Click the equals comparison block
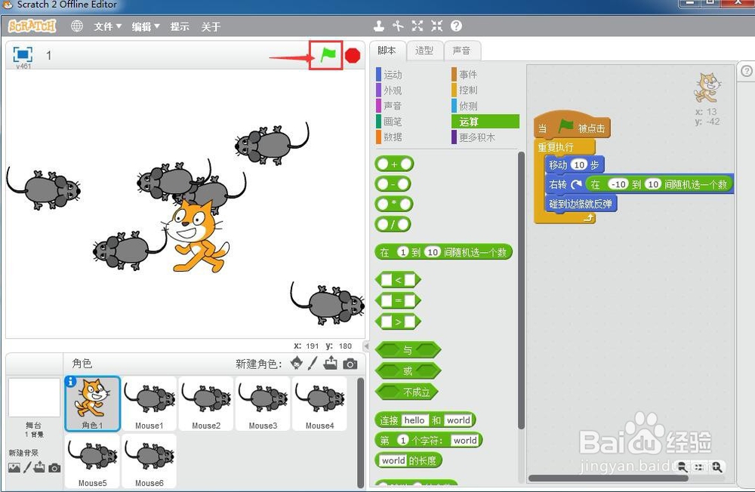Viewport: 755px width, 492px height. click(x=398, y=300)
